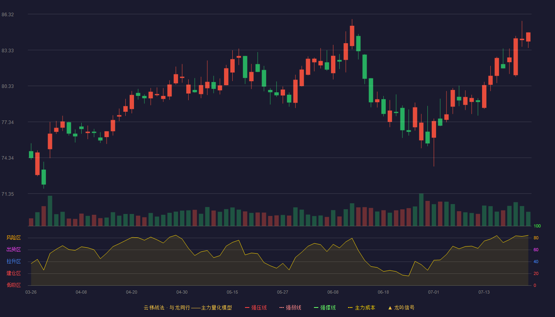
Task: Select the 拉升区 zone label
Action: point(13,262)
